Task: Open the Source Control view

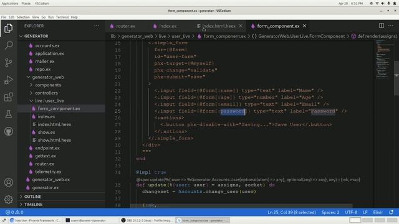Action: (x=8, y=62)
